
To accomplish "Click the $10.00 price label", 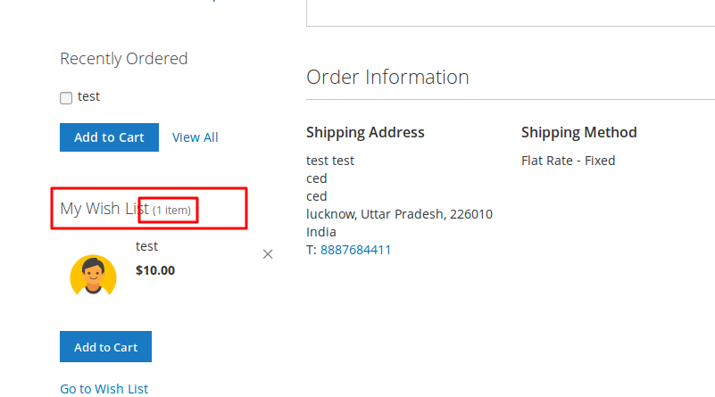I will [155, 270].
